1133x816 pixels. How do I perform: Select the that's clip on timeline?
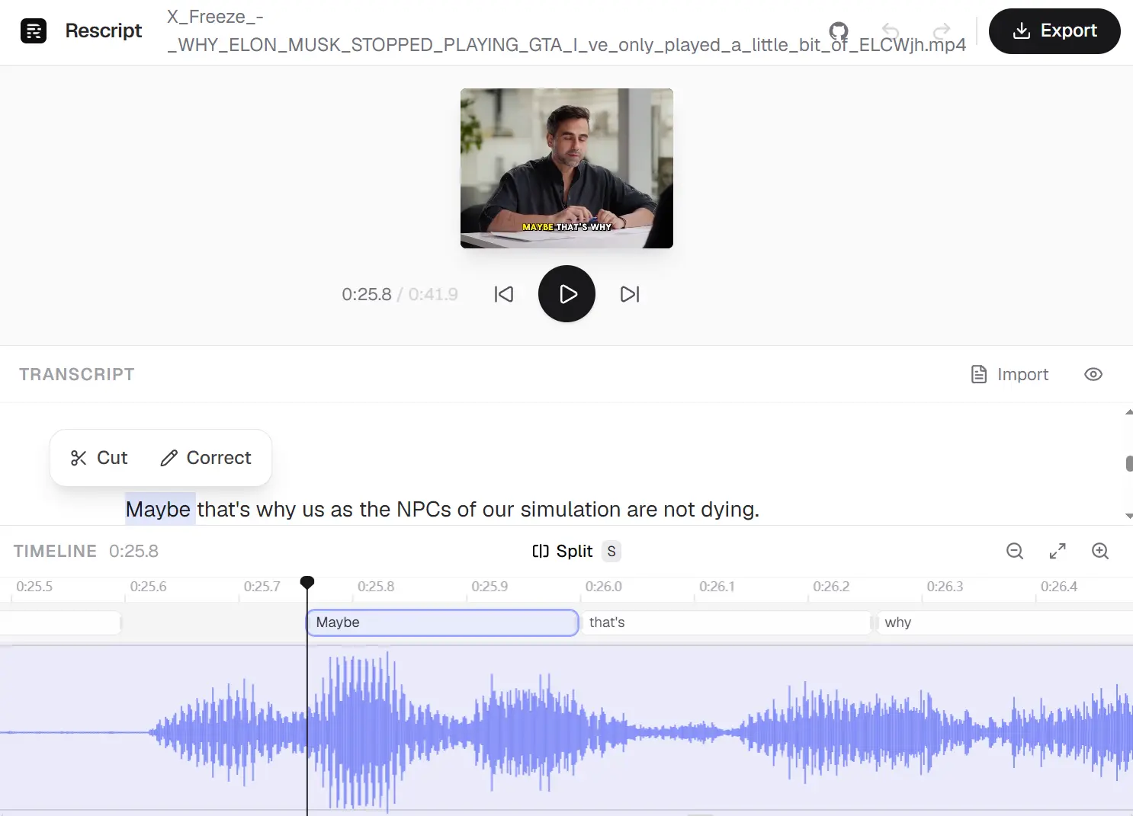point(726,622)
